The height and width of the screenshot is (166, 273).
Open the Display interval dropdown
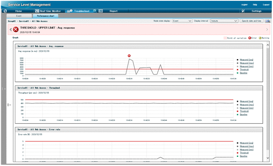223,20
